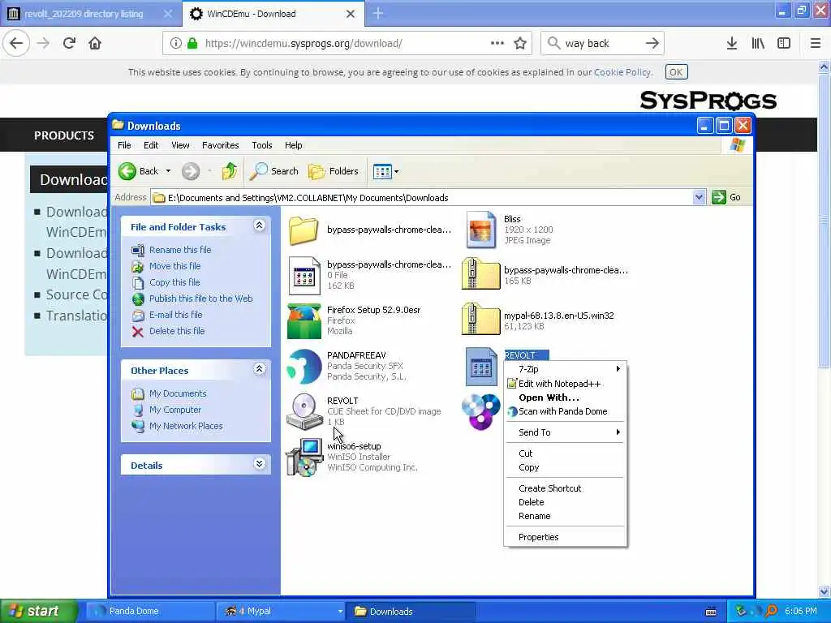Dismiss cookie notice with OK button
This screenshot has height=623, width=831.
pos(676,72)
